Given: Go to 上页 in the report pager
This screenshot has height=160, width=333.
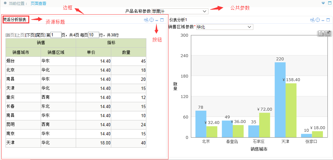Looking at the screenshot, I should (x=20, y=35).
